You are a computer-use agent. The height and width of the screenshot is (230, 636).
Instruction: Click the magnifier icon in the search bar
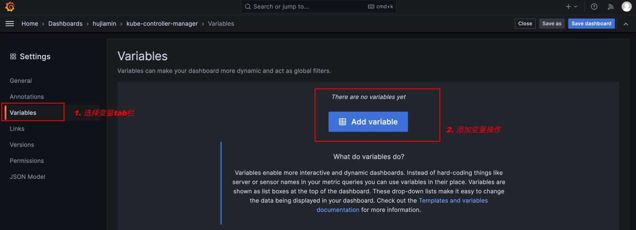pyautogui.click(x=248, y=7)
